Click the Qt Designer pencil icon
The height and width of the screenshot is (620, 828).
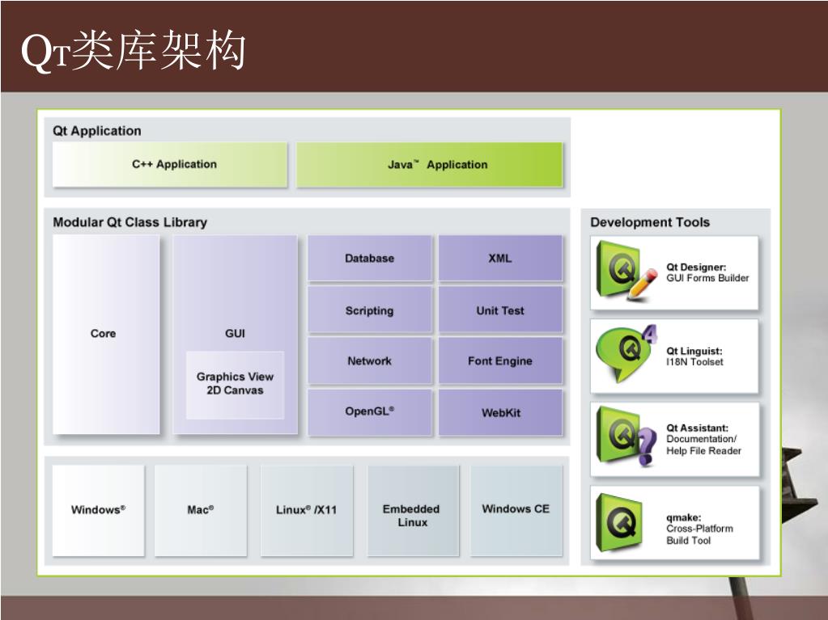tap(626, 271)
